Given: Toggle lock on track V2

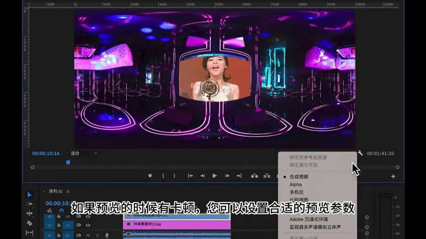Looking at the screenshot, I should pos(59,217).
